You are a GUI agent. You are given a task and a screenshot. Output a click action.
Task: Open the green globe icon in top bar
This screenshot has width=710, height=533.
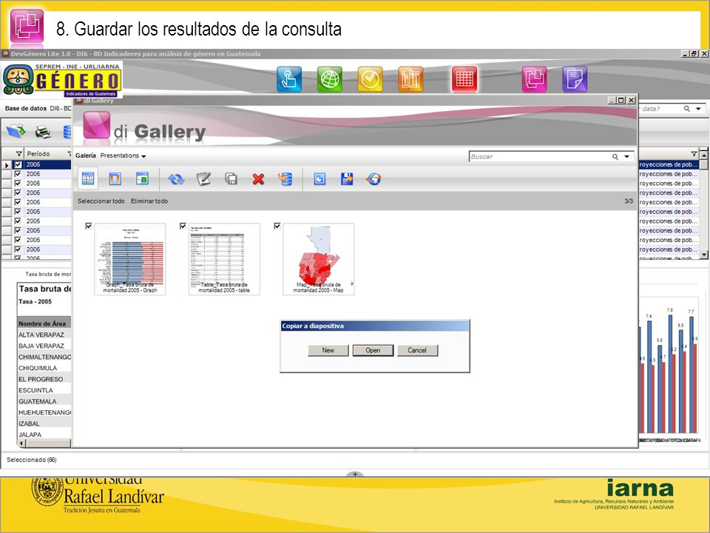tap(330, 79)
